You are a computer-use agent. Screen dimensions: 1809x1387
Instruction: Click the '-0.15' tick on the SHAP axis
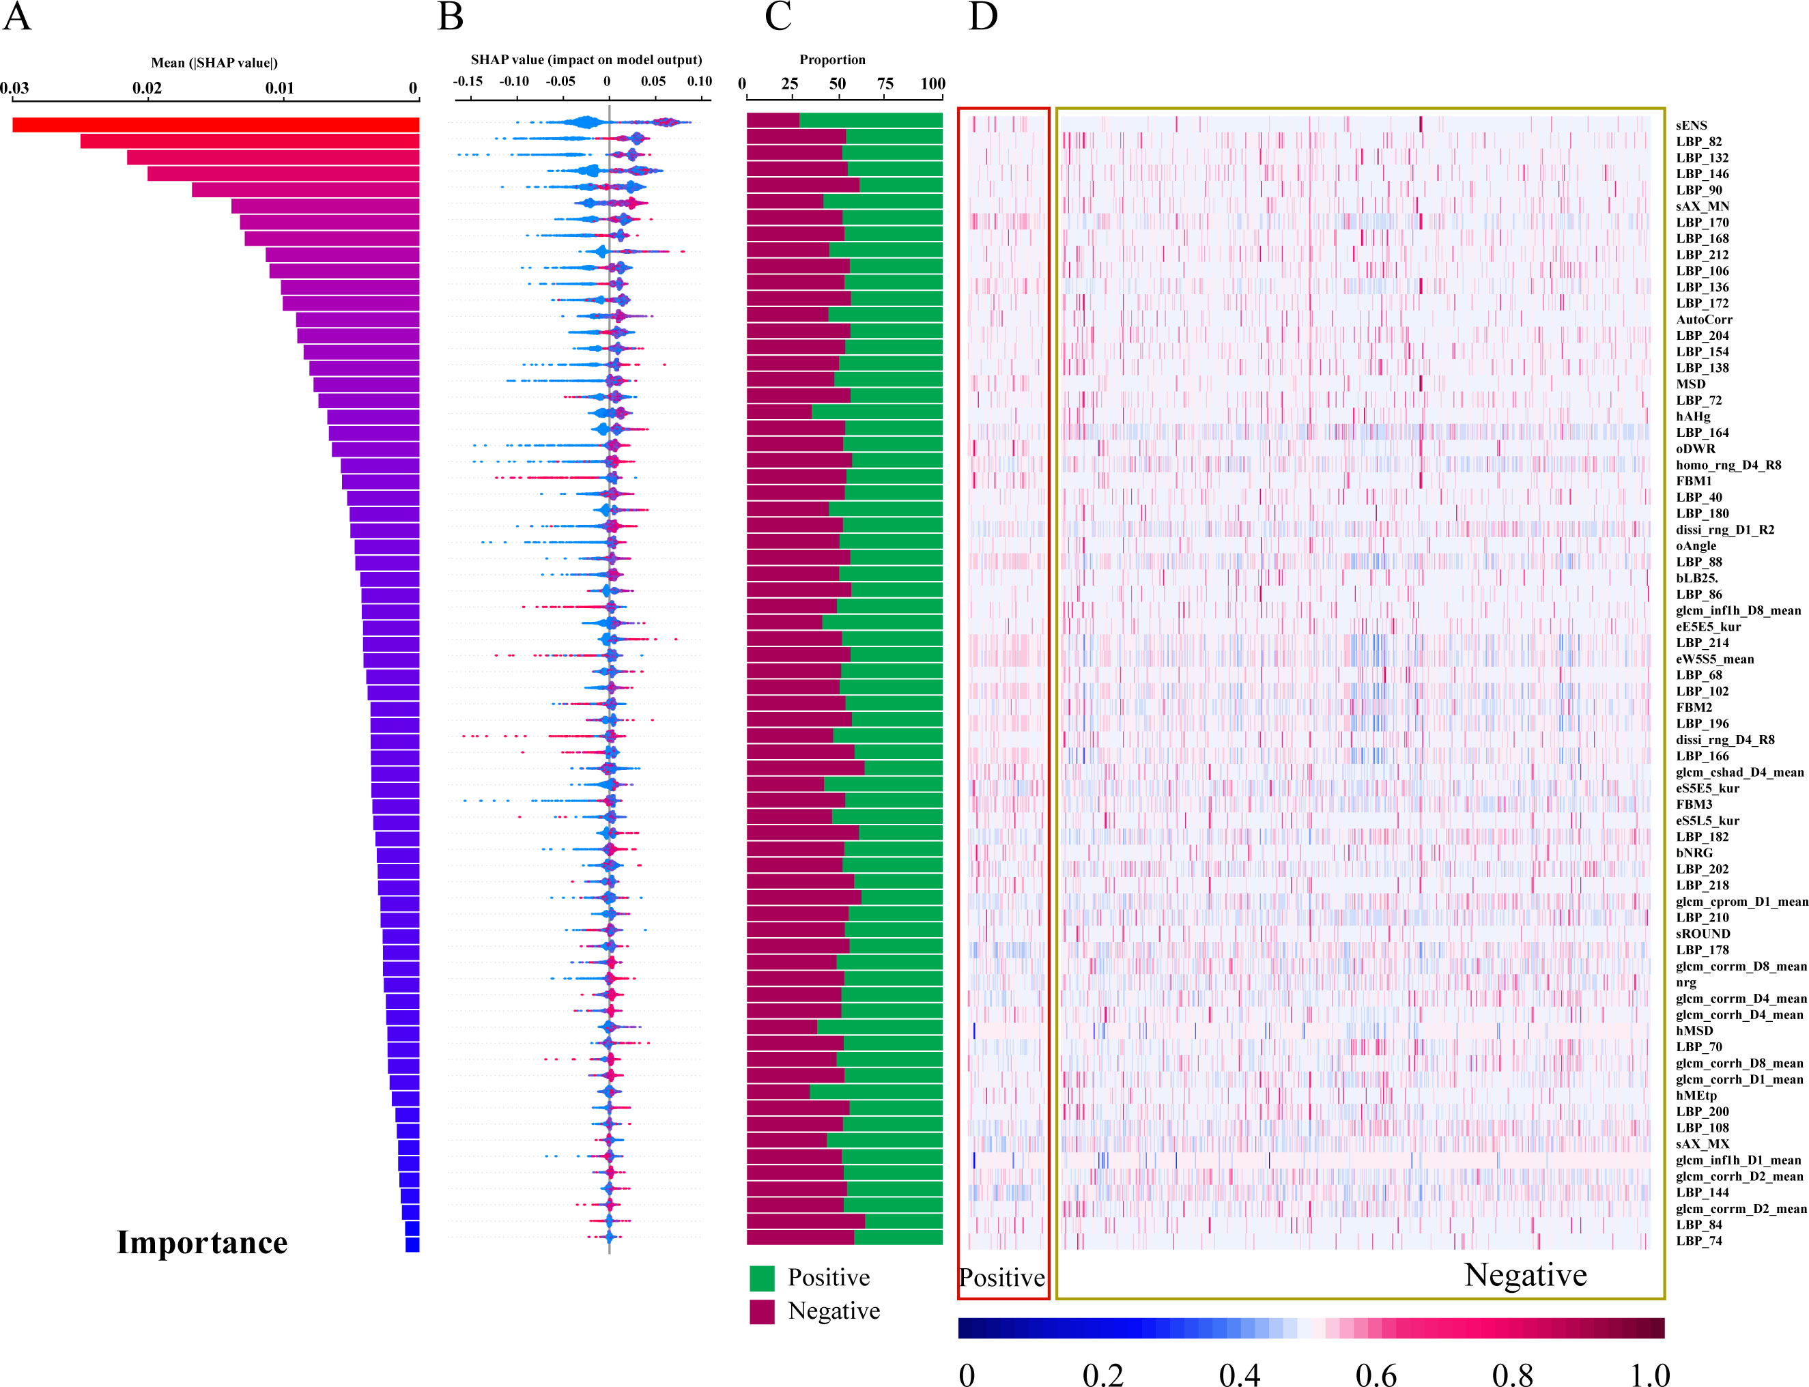tap(468, 81)
